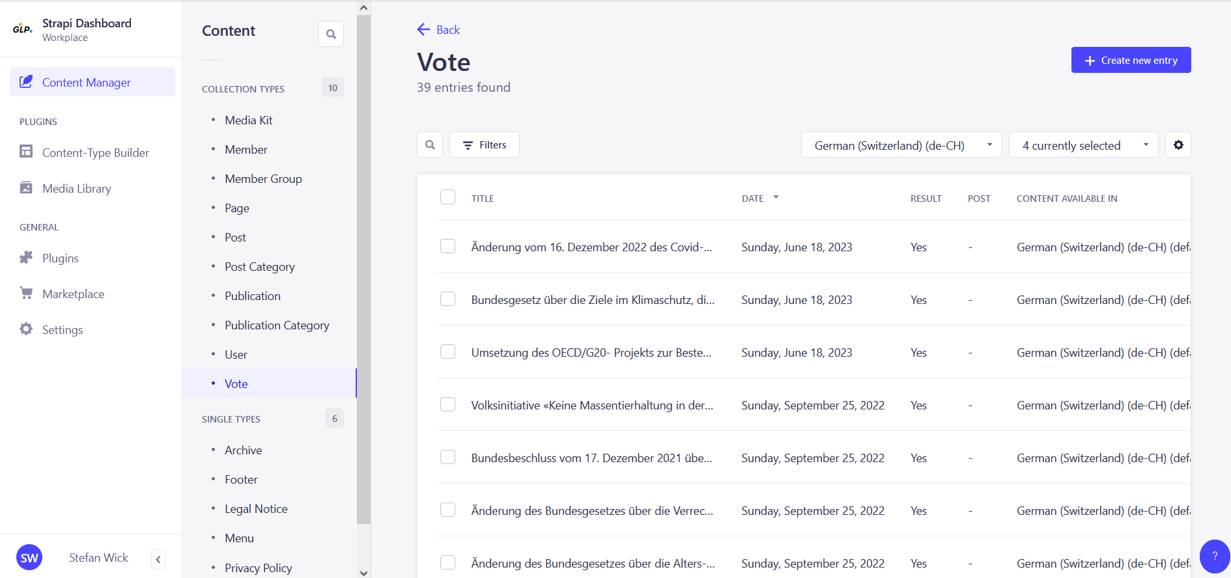Click the Media Library icon
This screenshot has width=1231, height=578.
(26, 187)
